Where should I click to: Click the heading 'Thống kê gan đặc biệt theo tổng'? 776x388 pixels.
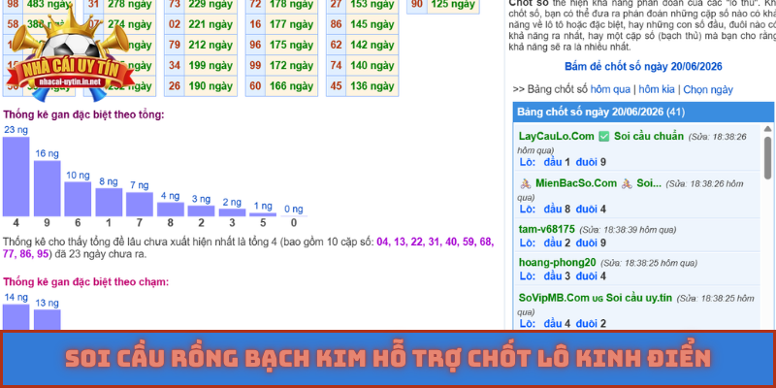pyautogui.click(x=83, y=114)
